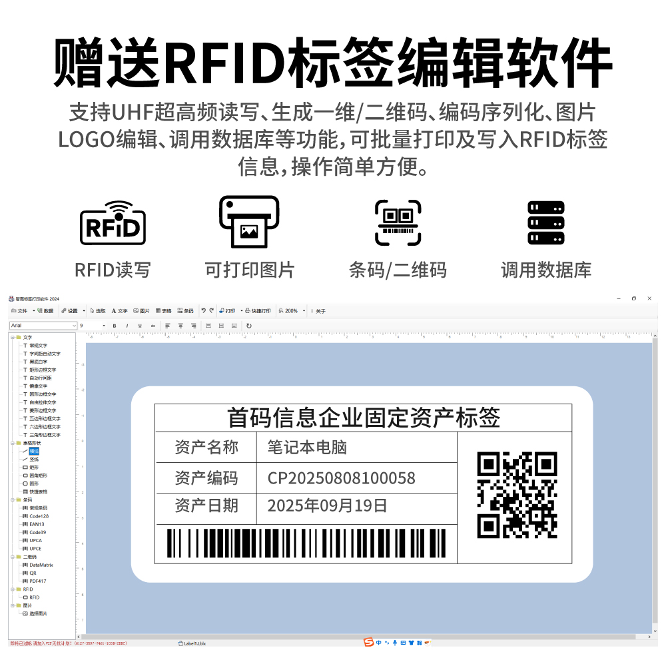Insert a table with the 表格 tool
The width and height of the screenshot is (666, 666).
click(164, 310)
